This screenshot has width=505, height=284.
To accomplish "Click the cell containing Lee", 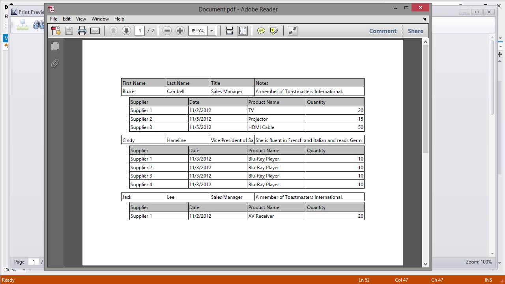I will point(188,197).
